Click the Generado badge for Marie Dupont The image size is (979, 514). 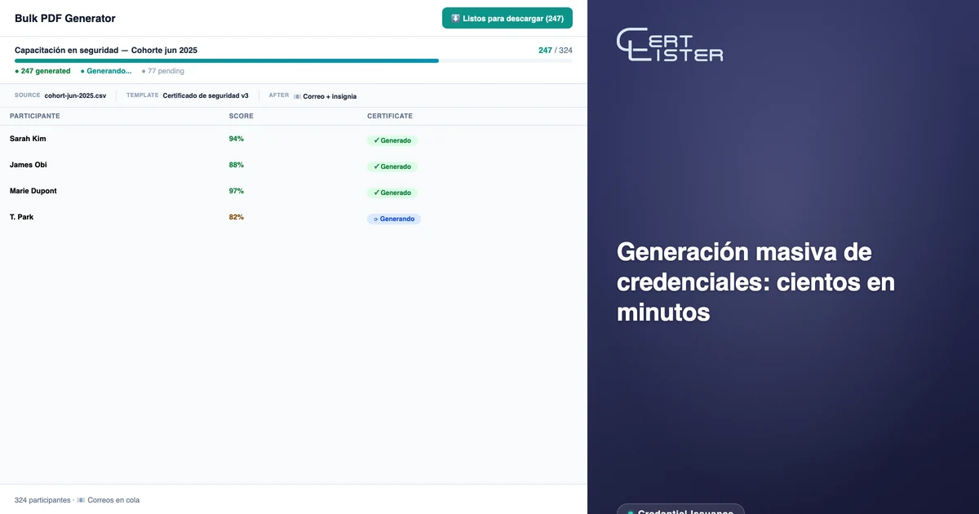(392, 193)
